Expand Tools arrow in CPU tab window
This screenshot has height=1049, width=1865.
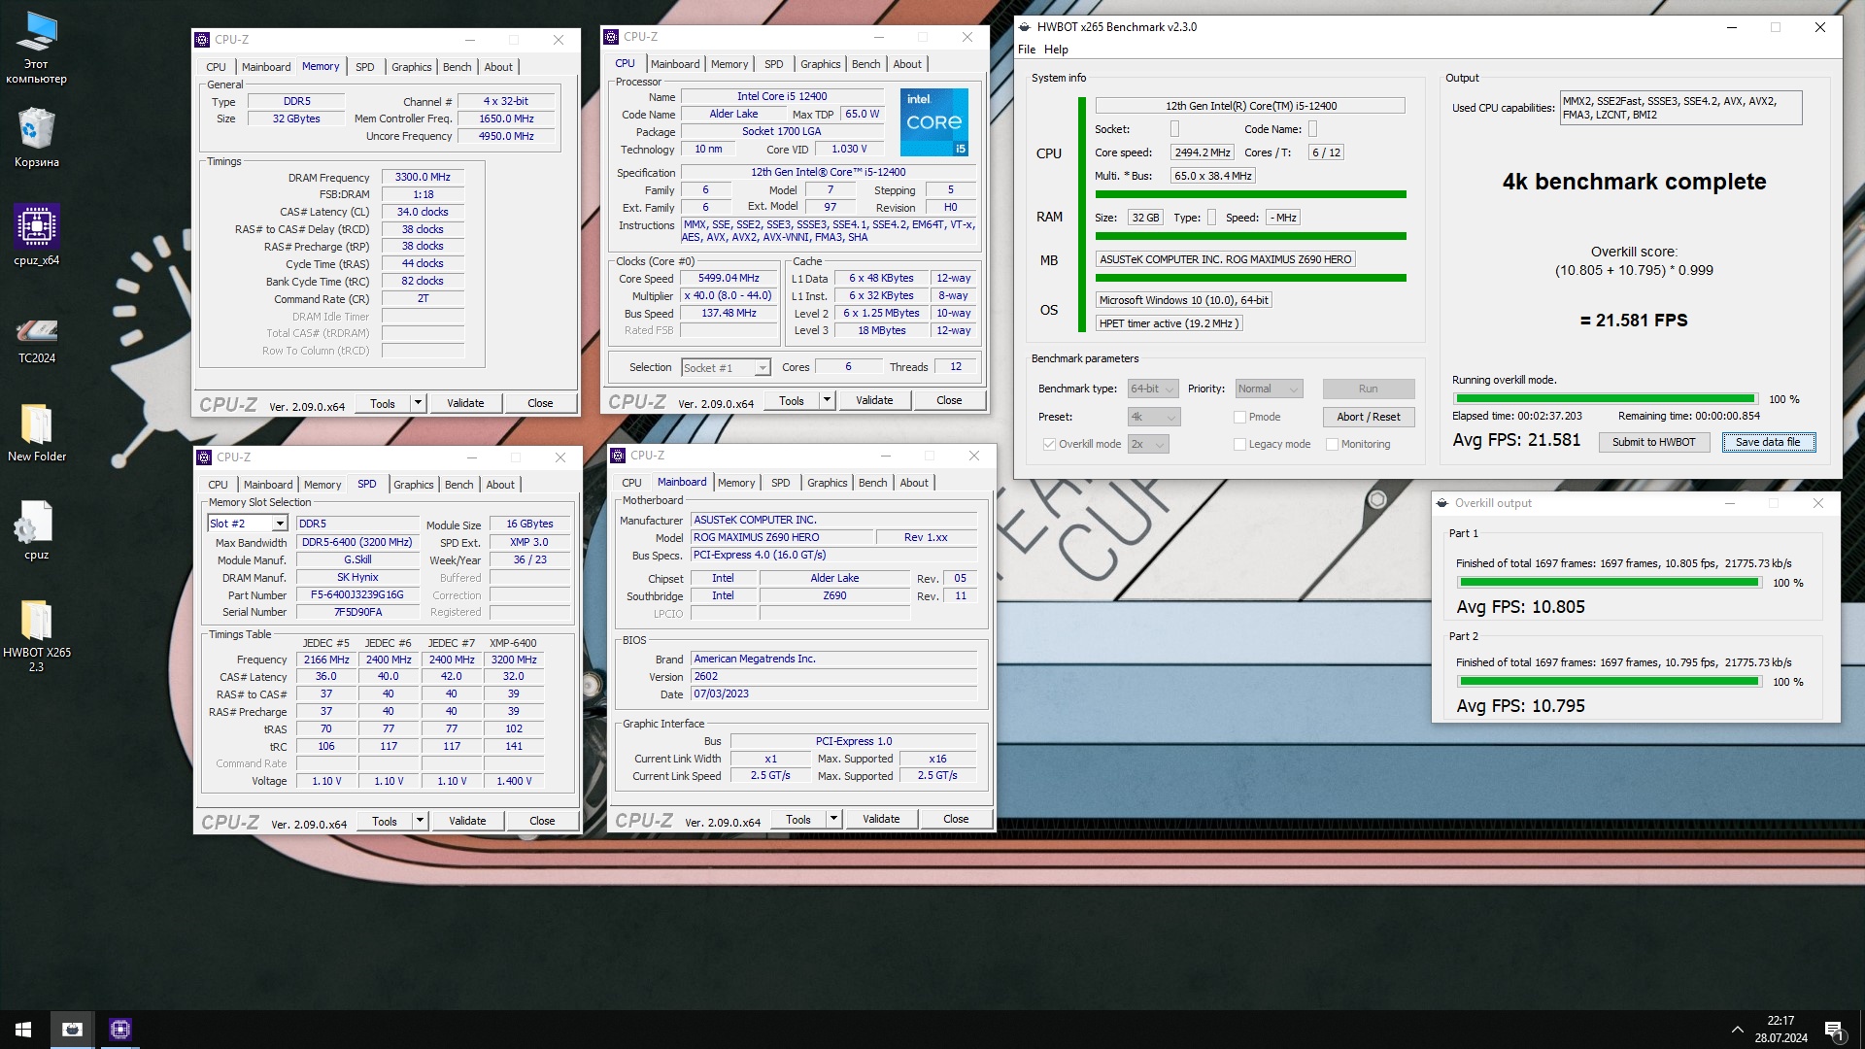pos(828,400)
